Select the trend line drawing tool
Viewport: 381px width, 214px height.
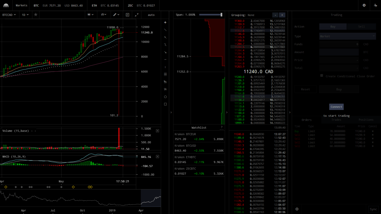(x=165, y=30)
